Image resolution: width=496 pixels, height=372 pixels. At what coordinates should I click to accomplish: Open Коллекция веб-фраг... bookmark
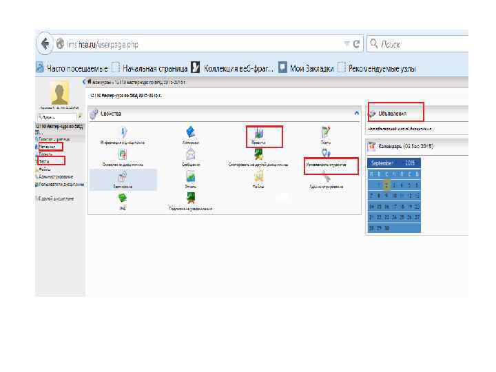pos(233,68)
